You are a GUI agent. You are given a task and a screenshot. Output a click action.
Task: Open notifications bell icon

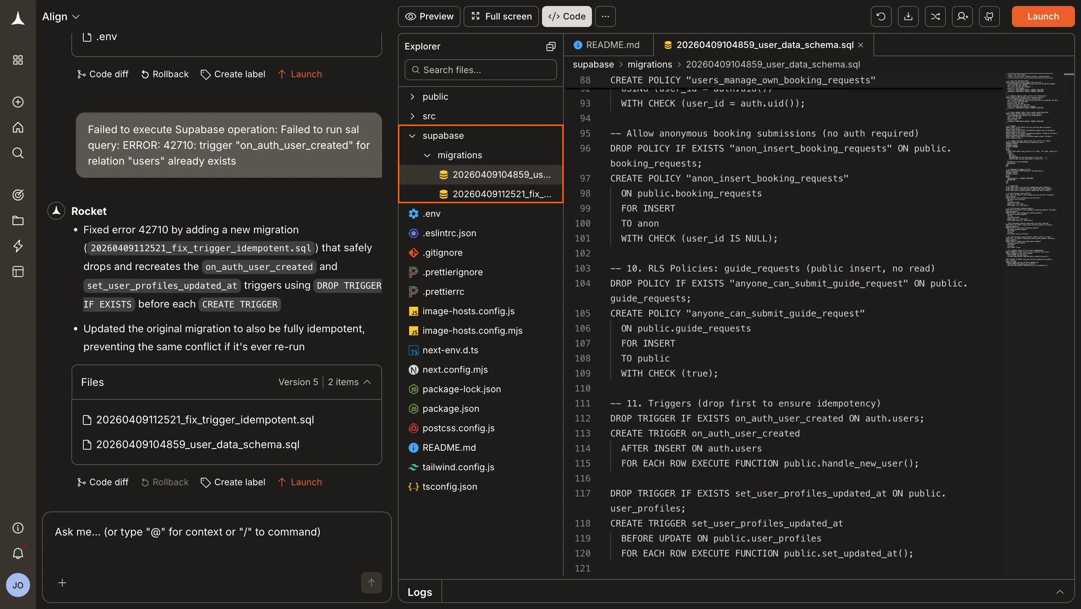click(18, 553)
